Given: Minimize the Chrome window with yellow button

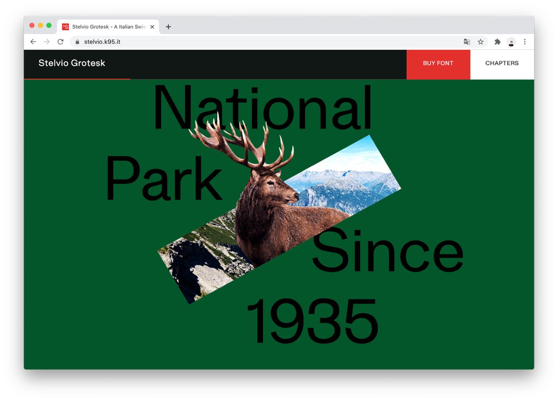Looking at the screenshot, I should [x=41, y=25].
